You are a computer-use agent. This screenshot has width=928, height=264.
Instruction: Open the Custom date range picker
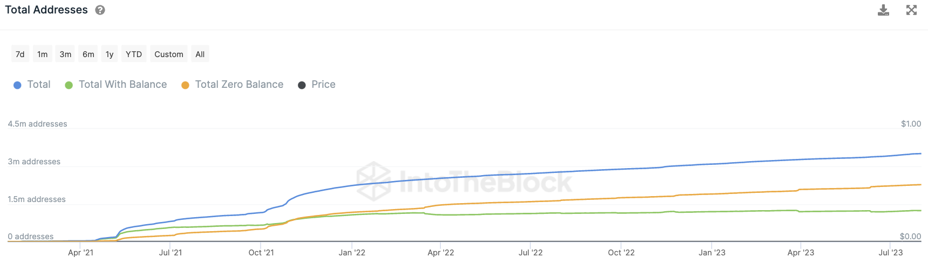(169, 54)
